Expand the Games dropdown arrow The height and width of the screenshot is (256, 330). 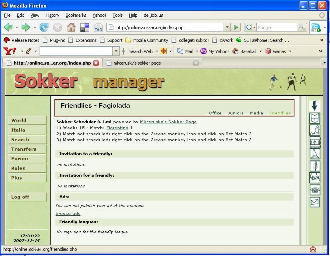(290, 51)
